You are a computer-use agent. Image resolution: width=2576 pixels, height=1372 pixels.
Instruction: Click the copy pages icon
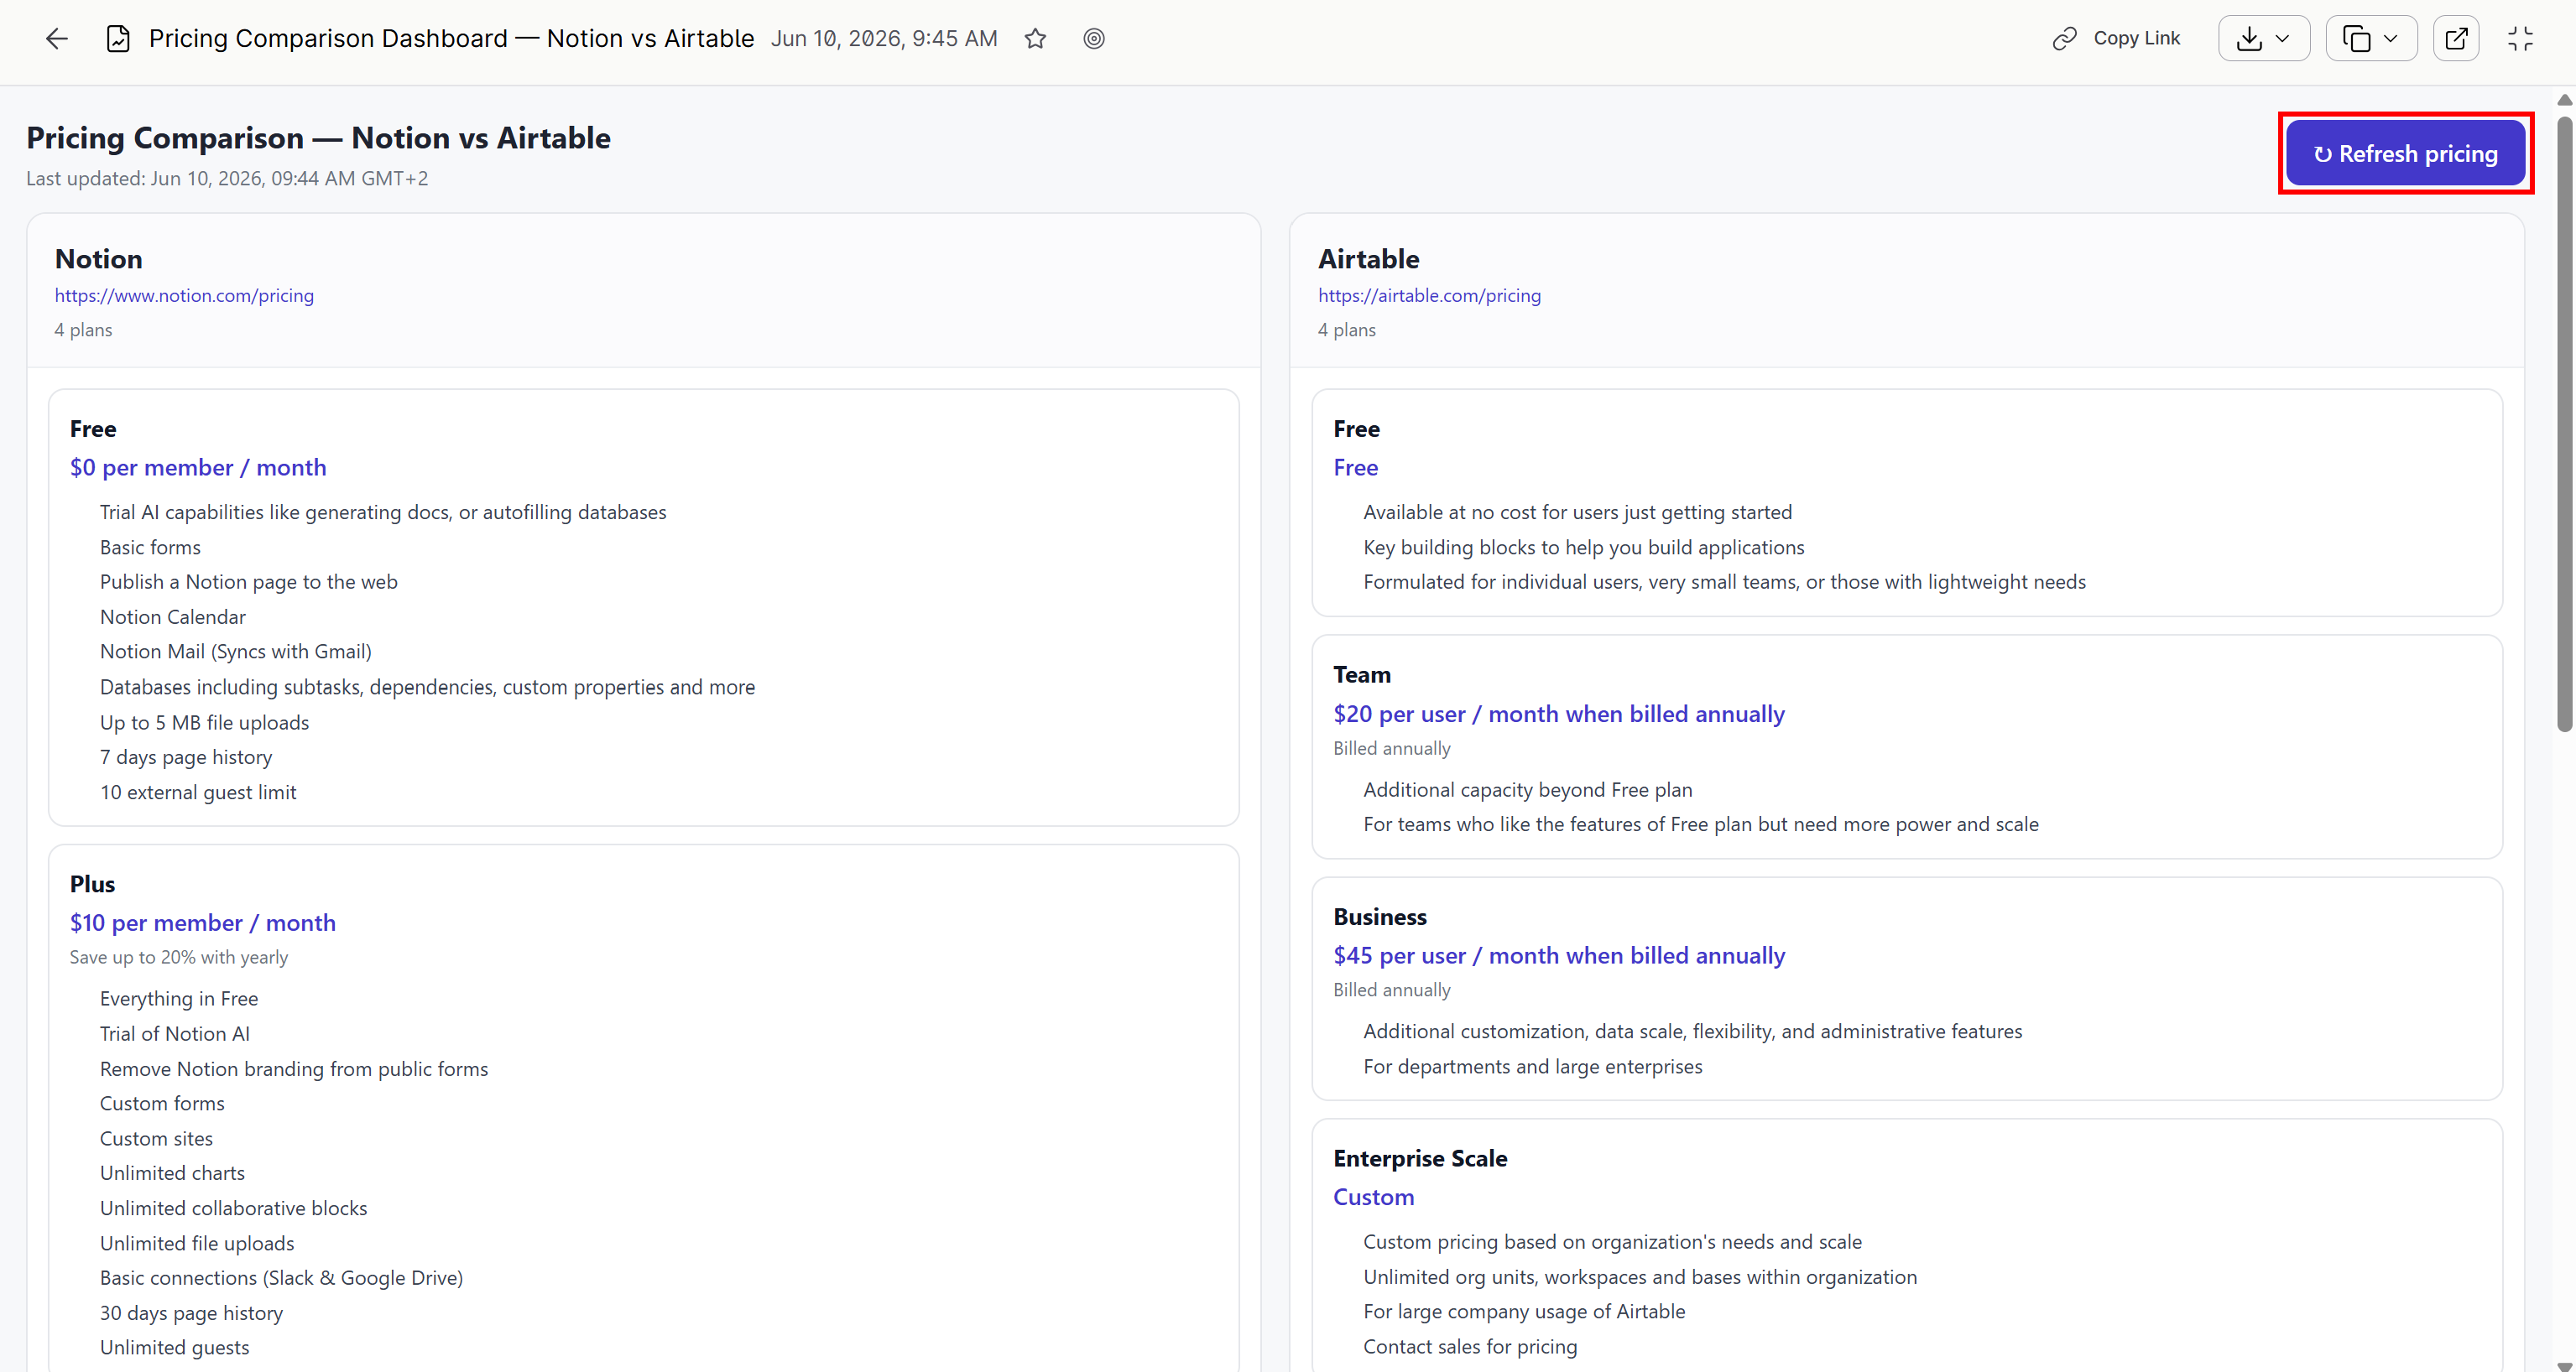click(x=2357, y=39)
